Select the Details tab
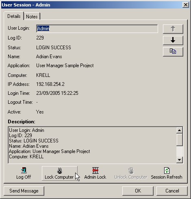The image size is (191, 199). coord(14,16)
